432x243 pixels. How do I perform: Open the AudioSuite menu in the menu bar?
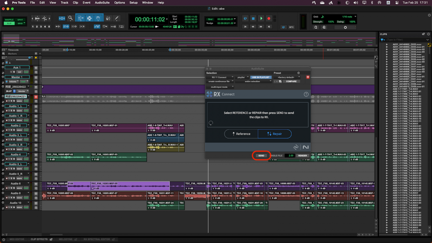pos(103,3)
